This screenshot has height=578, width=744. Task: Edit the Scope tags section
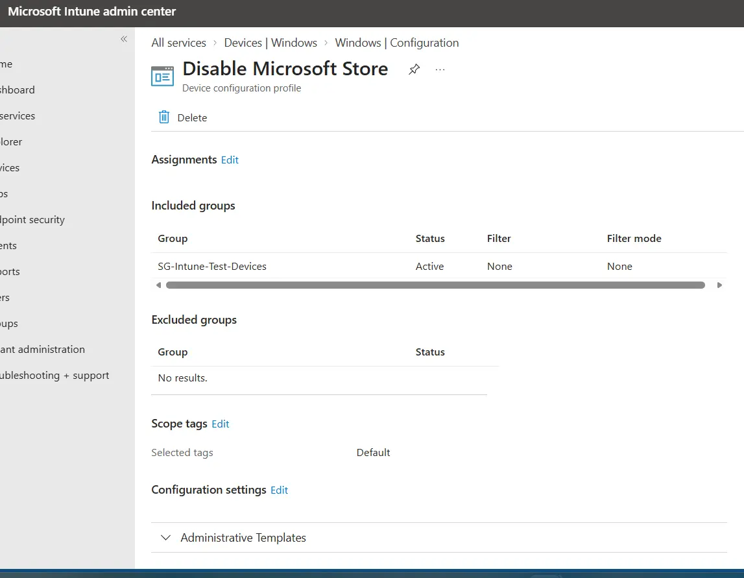pos(220,424)
